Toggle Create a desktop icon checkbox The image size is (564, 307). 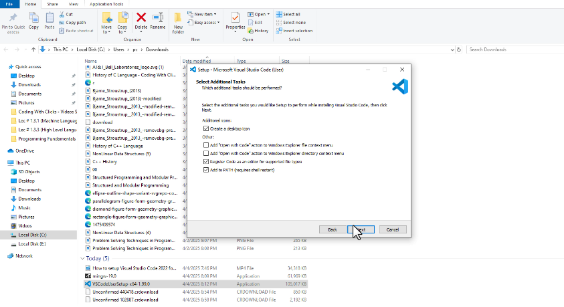pos(206,128)
